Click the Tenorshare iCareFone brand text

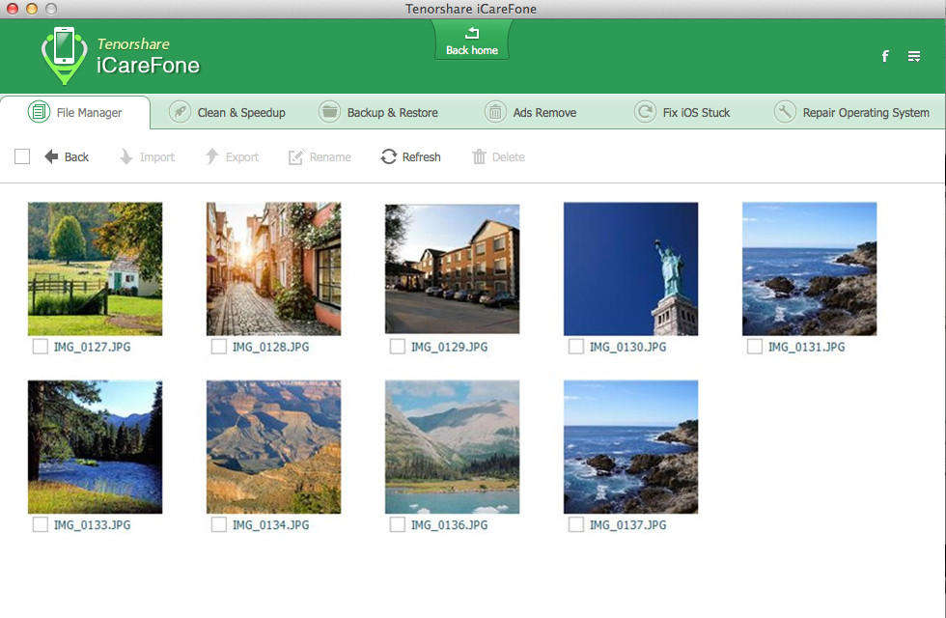point(148,56)
